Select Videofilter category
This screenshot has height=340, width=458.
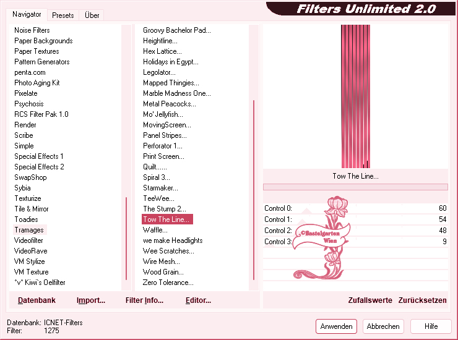[x=28, y=240]
